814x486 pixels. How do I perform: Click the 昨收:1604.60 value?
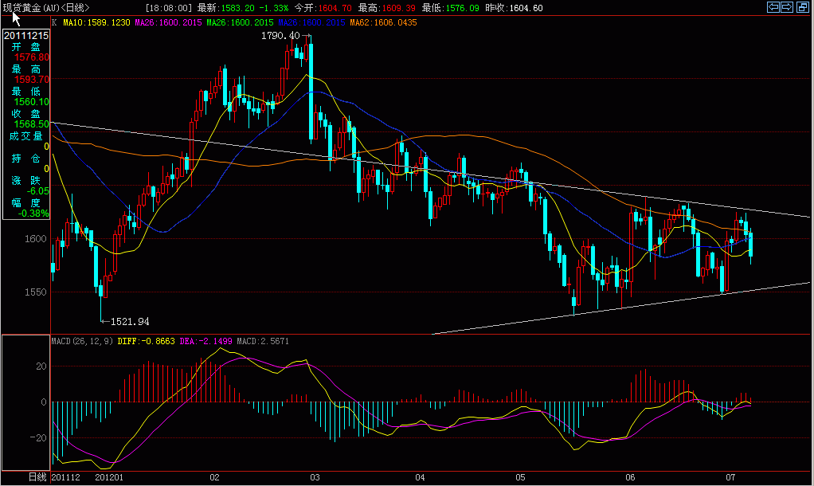514,8
